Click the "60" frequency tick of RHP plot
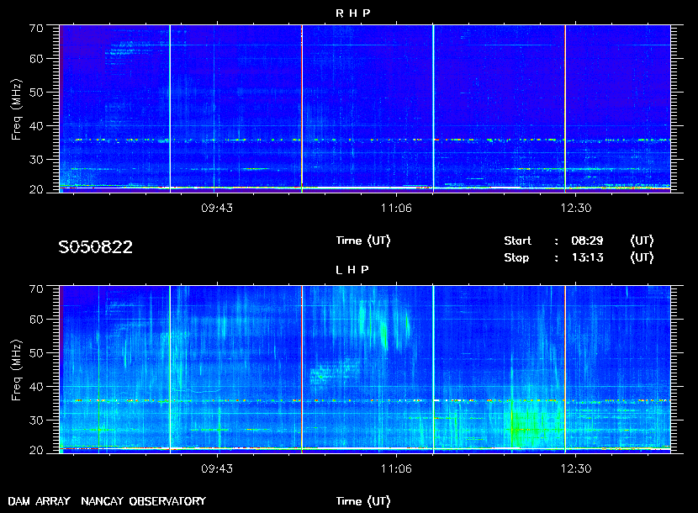698x513 pixels. 36,59
